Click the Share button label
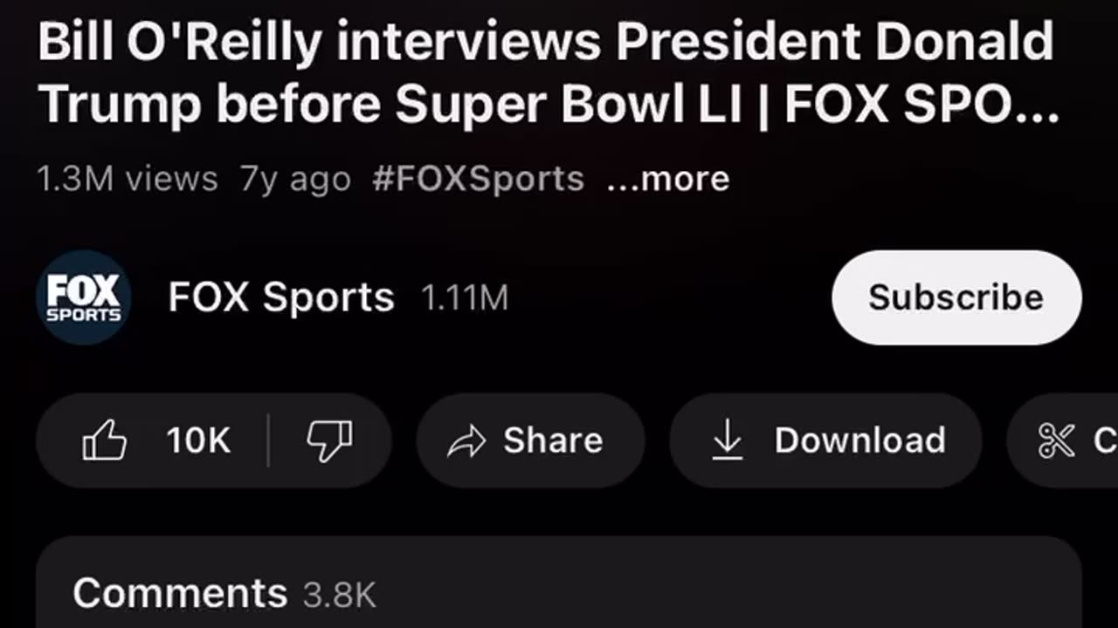This screenshot has width=1118, height=628. (553, 440)
